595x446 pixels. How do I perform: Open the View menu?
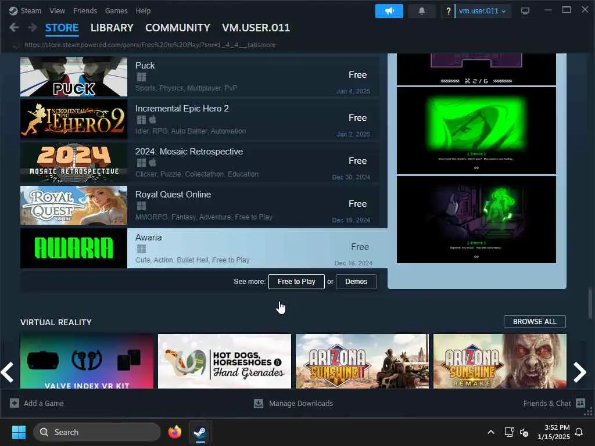point(58,10)
